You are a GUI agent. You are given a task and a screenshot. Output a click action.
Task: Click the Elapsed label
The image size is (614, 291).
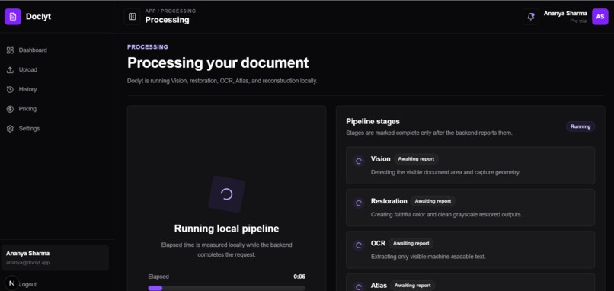pos(158,277)
